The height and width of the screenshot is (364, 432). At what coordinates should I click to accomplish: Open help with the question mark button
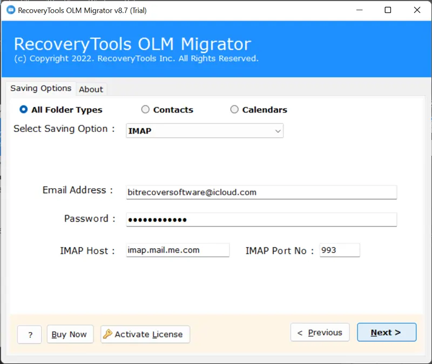29,334
